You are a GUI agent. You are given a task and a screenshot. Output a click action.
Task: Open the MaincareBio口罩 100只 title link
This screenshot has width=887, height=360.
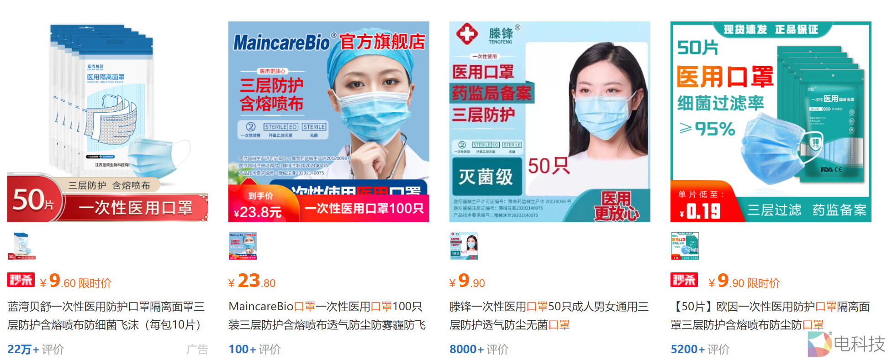[x=327, y=316]
